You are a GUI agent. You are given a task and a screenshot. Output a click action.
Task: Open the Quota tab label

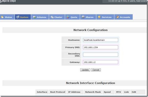point(74,17)
